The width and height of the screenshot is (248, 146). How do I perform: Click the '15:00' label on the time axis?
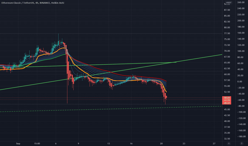pos(37,143)
